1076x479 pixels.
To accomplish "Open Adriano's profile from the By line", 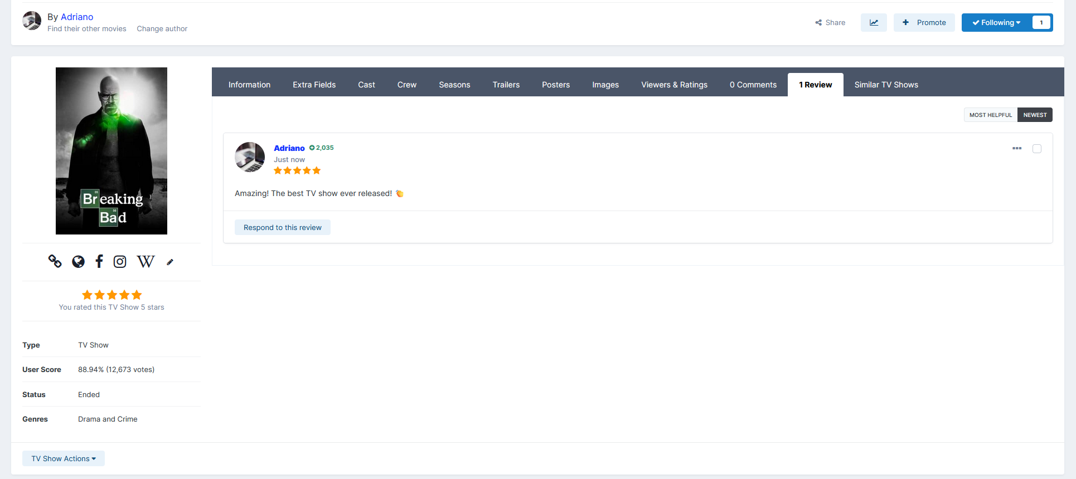I will [77, 17].
